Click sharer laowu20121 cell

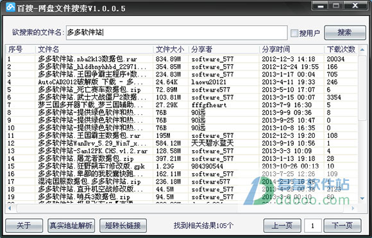click(209, 82)
